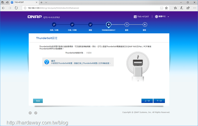Open the language selection dropdown
This screenshot has width=198, height=126.
[162, 16]
